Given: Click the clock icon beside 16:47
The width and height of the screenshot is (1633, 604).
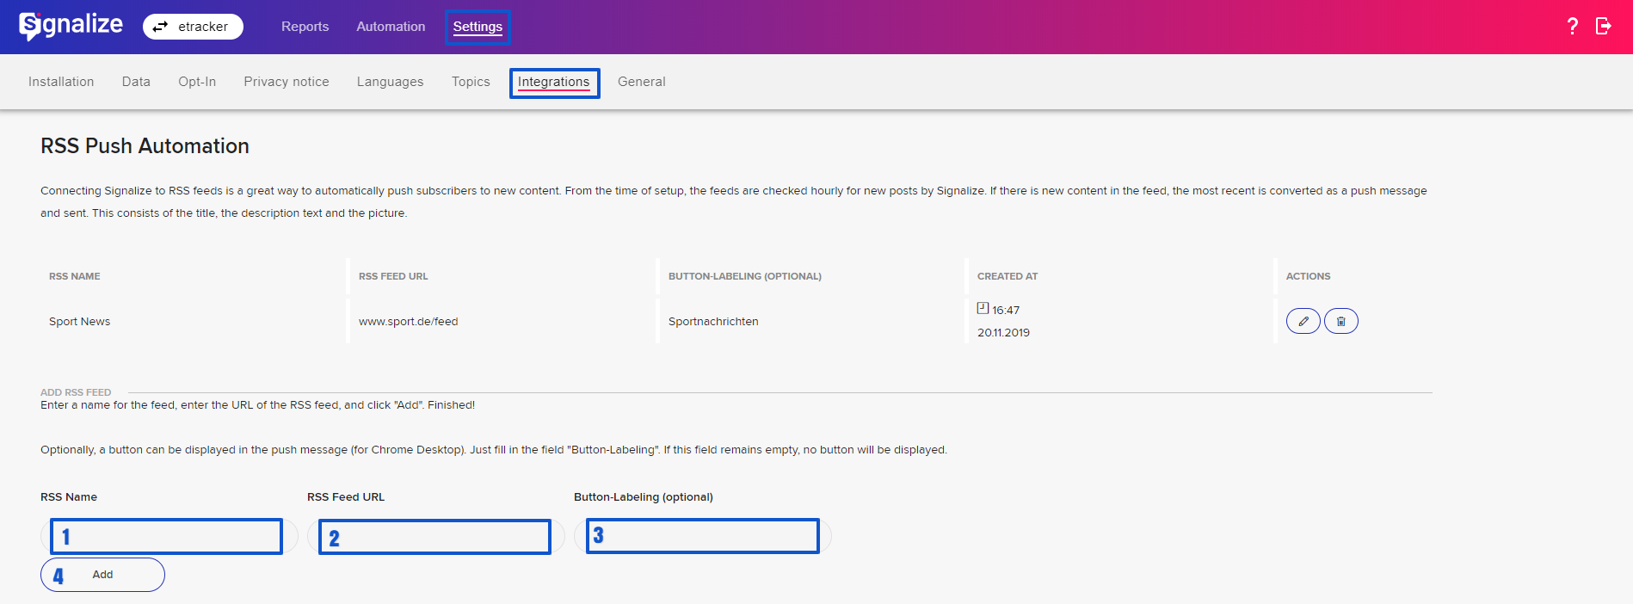Looking at the screenshot, I should (x=983, y=308).
